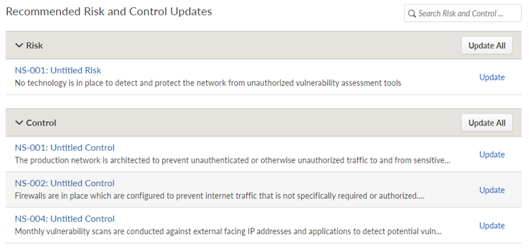This screenshot has width=529, height=250.
Task: Click Update All in Control section
Action: pos(487,123)
